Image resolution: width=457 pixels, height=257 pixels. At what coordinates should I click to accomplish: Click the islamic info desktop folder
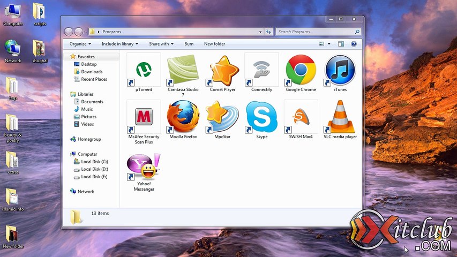pyautogui.click(x=12, y=200)
